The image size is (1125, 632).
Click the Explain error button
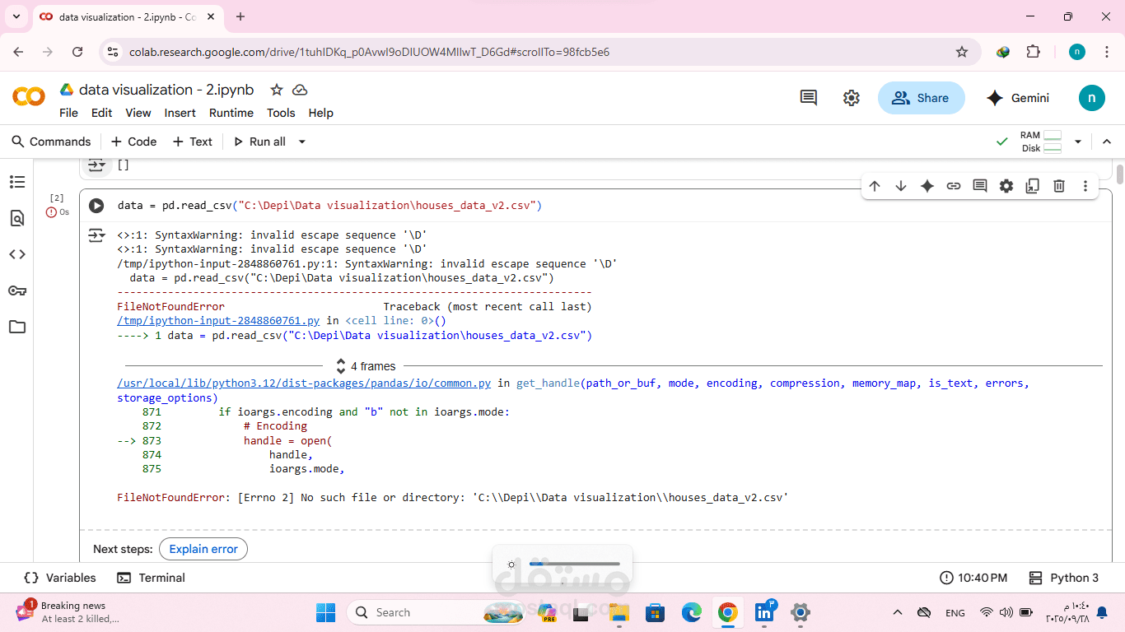coord(203,549)
